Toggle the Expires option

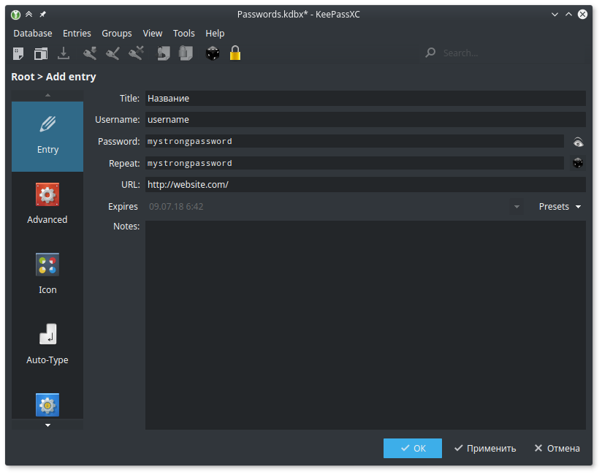tap(123, 207)
